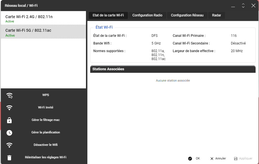
Task: Click the 'Désactivé' secondary channel value
Action: pyautogui.click(x=238, y=43)
